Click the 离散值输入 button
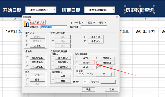Screen dimensions: 165x97 (63, 62)
